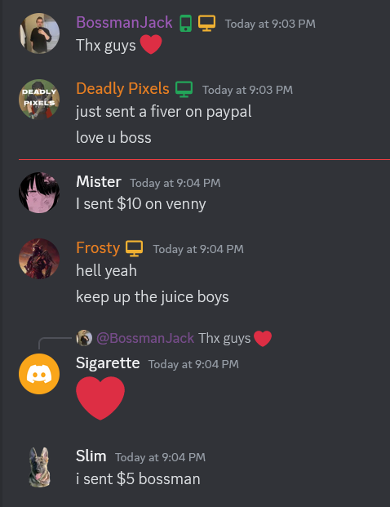Click heart emoji in BossmanJack's Thx guys message
The width and height of the screenshot is (390, 507).
click(151, 44)
